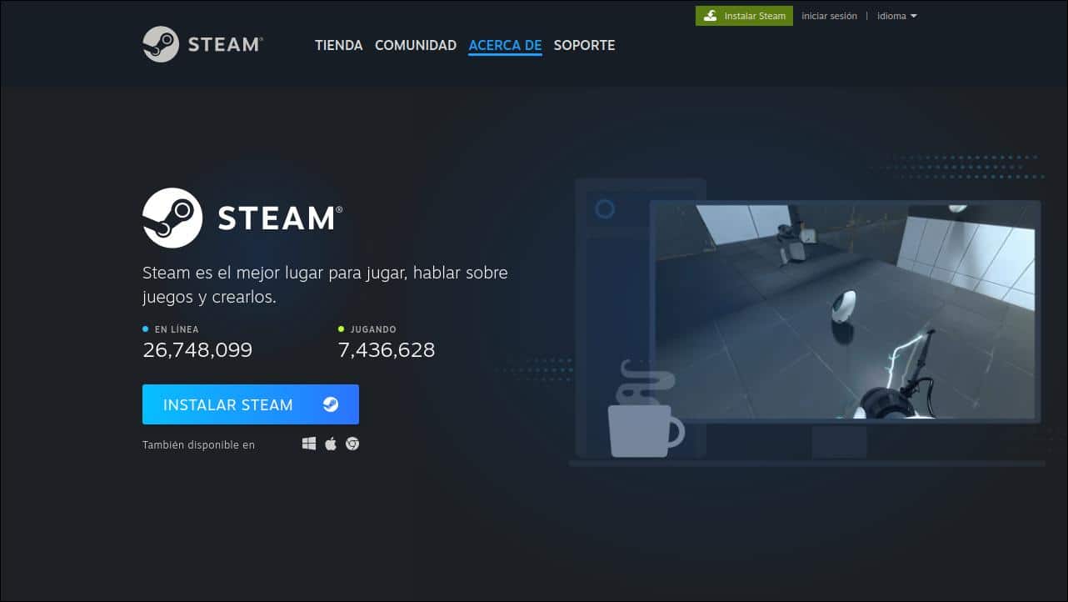
Task: Click the Chrome OS platform icon
Action: coord(352,444)
